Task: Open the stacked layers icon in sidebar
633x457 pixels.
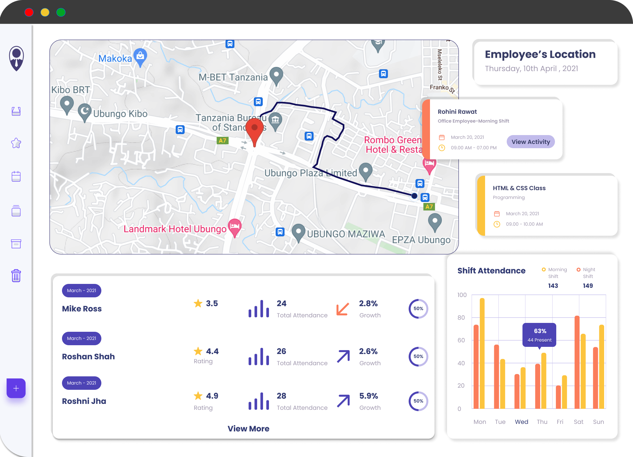Action: coord(16,210)
